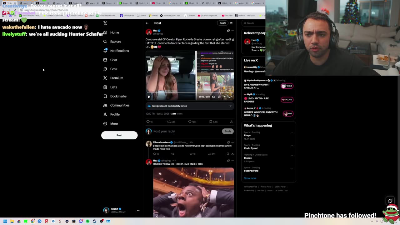Image resolution: width=400 pixels, height=225 pixels.
Task: Open the Wheel bookmark
Action: click(153, 15)
